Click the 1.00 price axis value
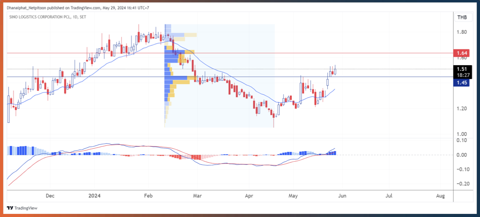The width and height of the screenshot is (480, 217). tap(461, 134)
